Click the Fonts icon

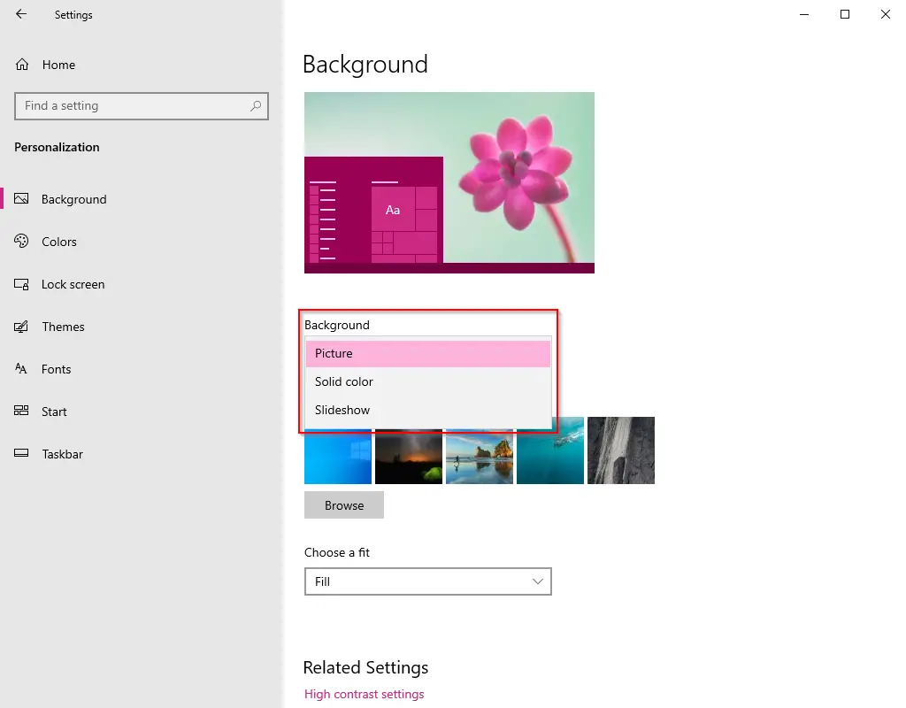[21, 369]
